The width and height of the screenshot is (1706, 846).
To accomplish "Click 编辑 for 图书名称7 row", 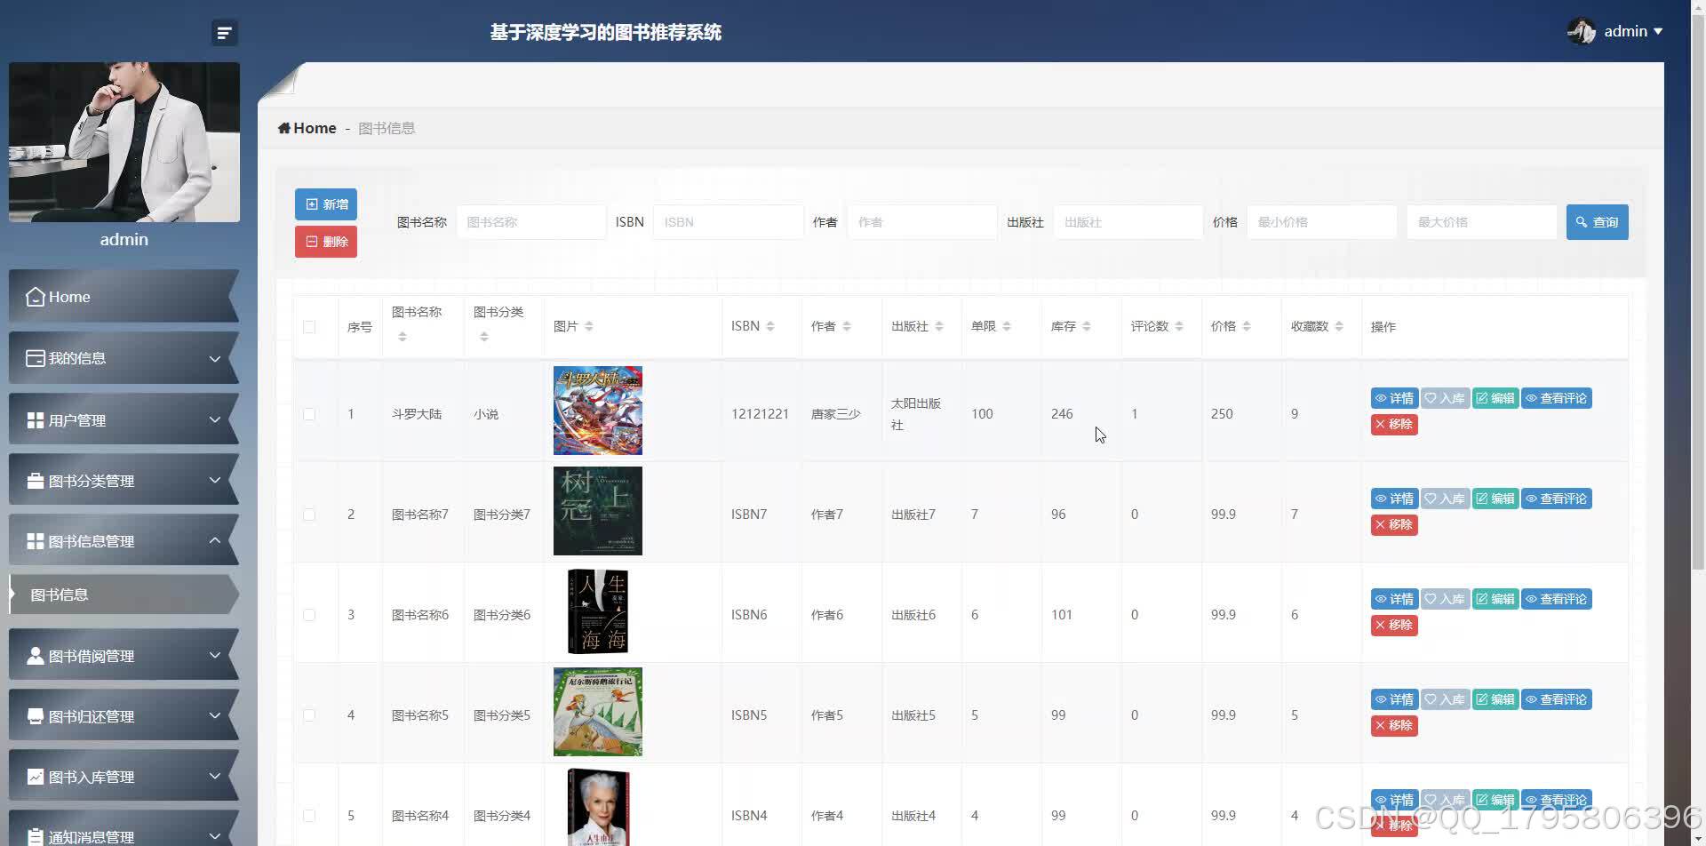I will point(1495,499).
